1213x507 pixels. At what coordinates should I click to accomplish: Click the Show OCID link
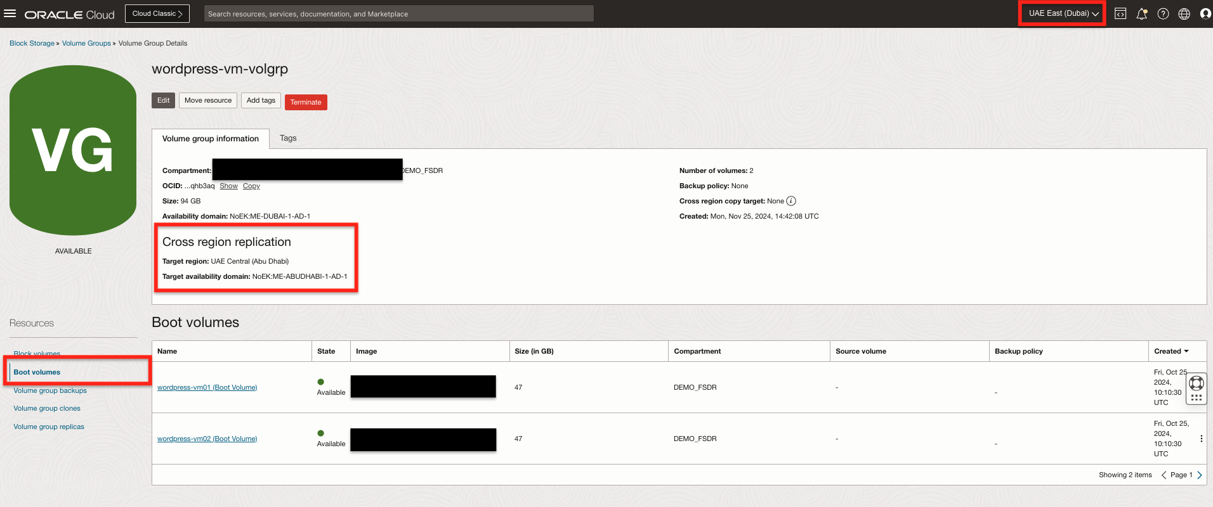click(228, 186)
